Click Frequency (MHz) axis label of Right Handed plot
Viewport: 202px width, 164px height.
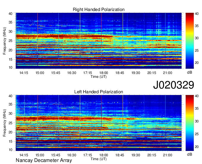click(x=4, y=41)
